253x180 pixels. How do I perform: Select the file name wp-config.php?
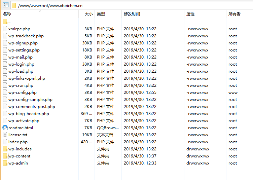click(x=23, y=93)
